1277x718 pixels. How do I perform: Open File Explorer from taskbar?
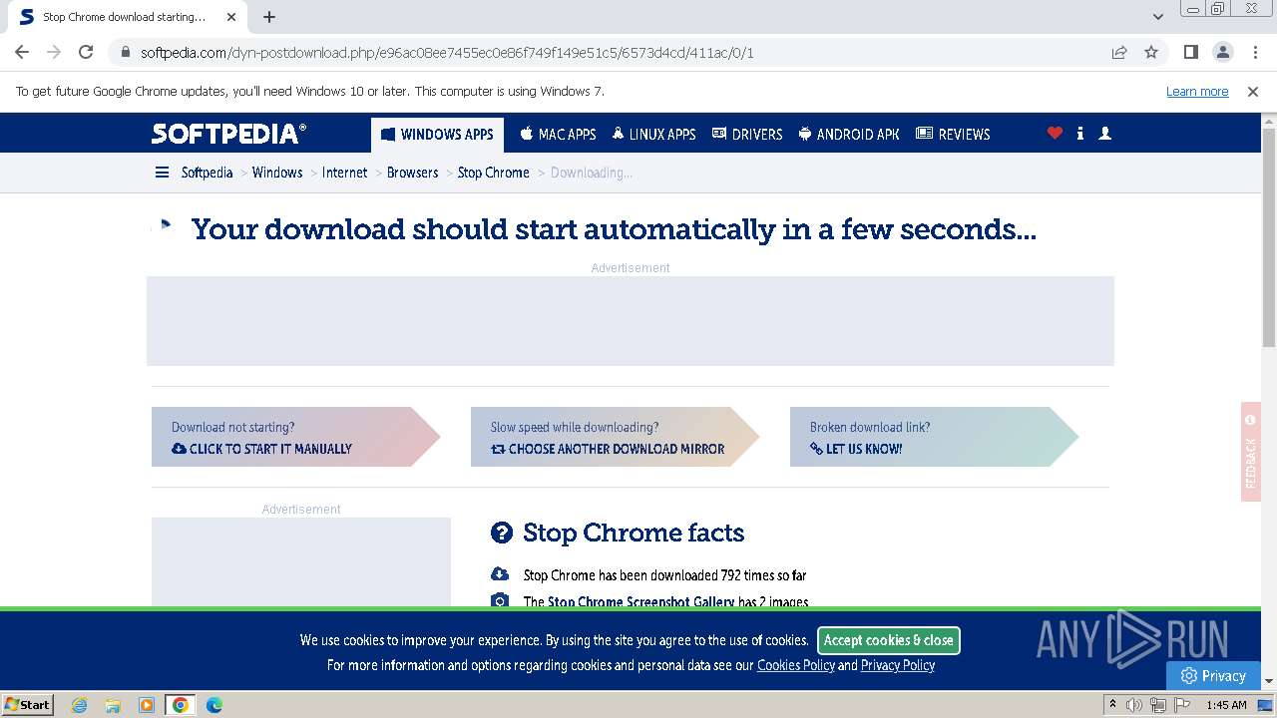tap(113, 705)
